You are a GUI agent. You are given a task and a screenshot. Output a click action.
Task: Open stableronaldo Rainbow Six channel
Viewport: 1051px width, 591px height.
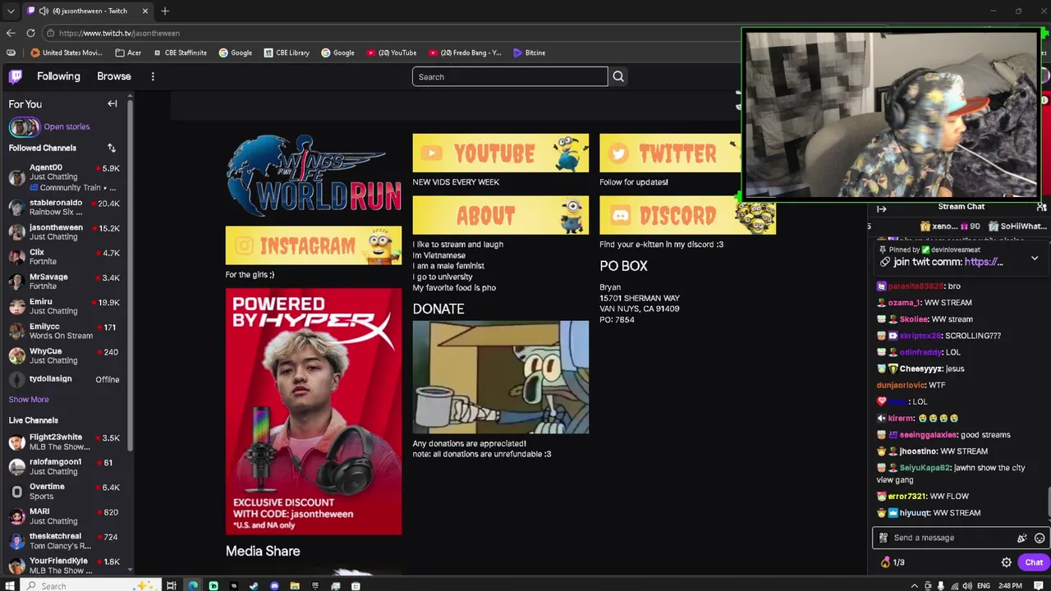[x=64, y=207]
